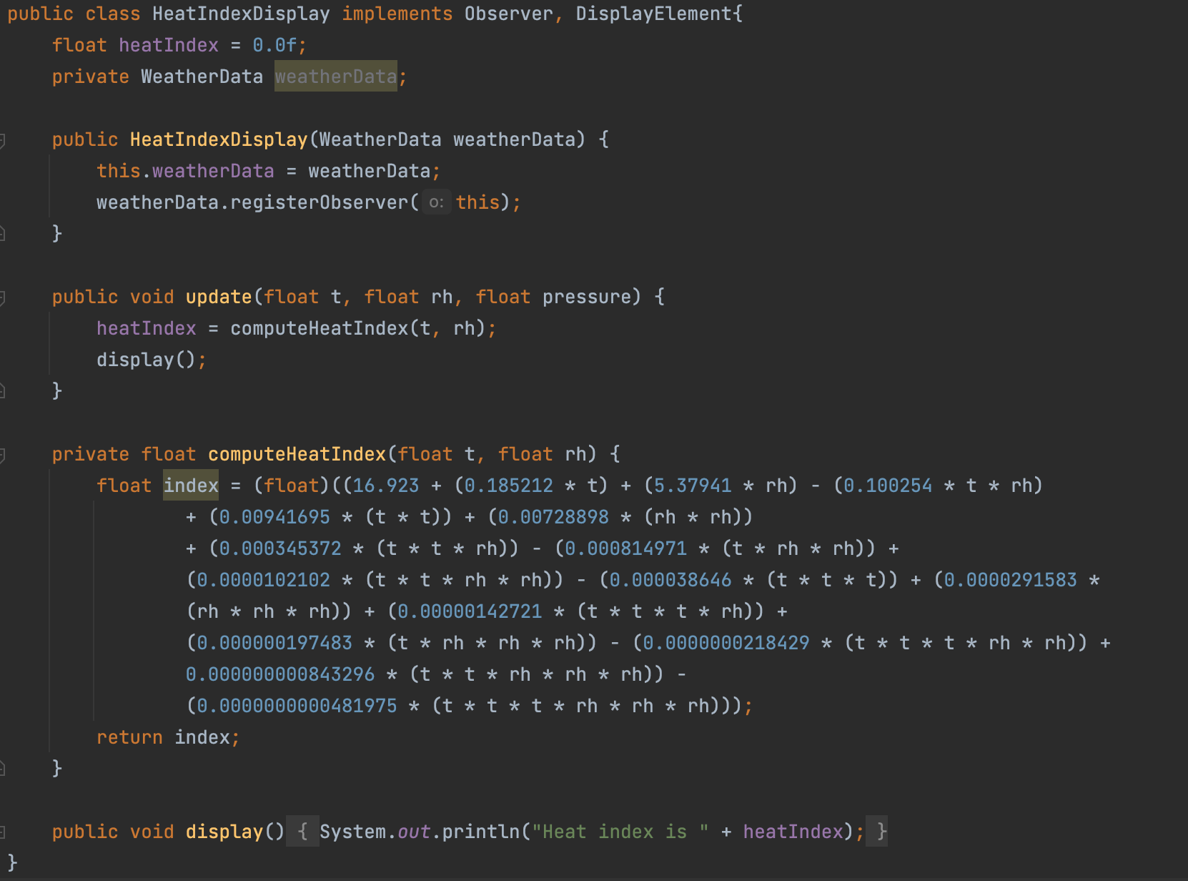Click computeHeatIndex call inside update method
This screenshot has height=881, width=1188.
click(319, 328)
